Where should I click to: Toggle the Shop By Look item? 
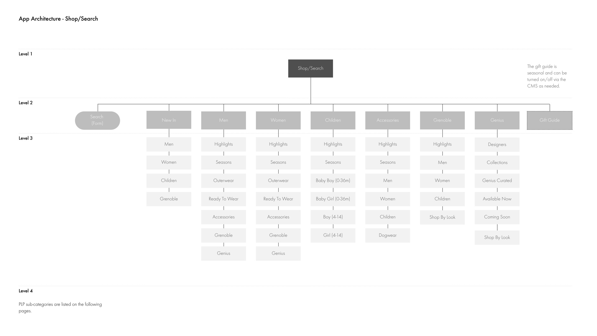pos(442,217)
